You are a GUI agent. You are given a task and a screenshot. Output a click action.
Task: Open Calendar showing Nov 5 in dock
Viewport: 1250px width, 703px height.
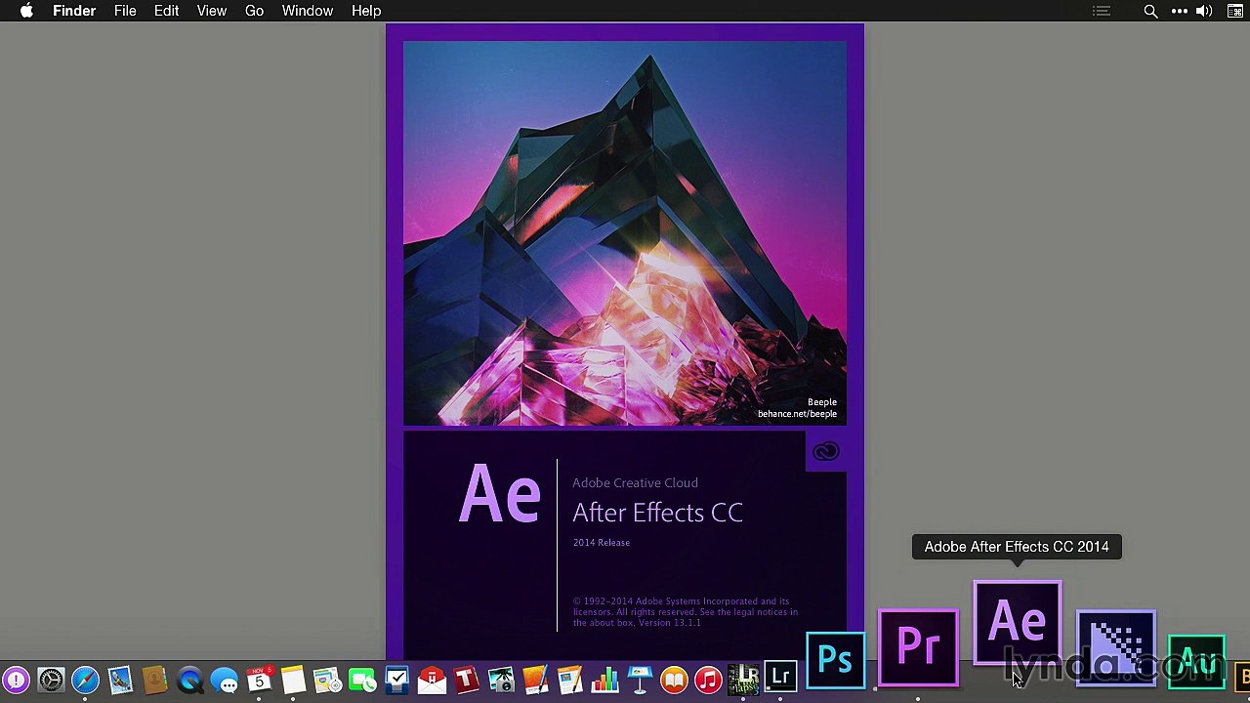[259, 679]
